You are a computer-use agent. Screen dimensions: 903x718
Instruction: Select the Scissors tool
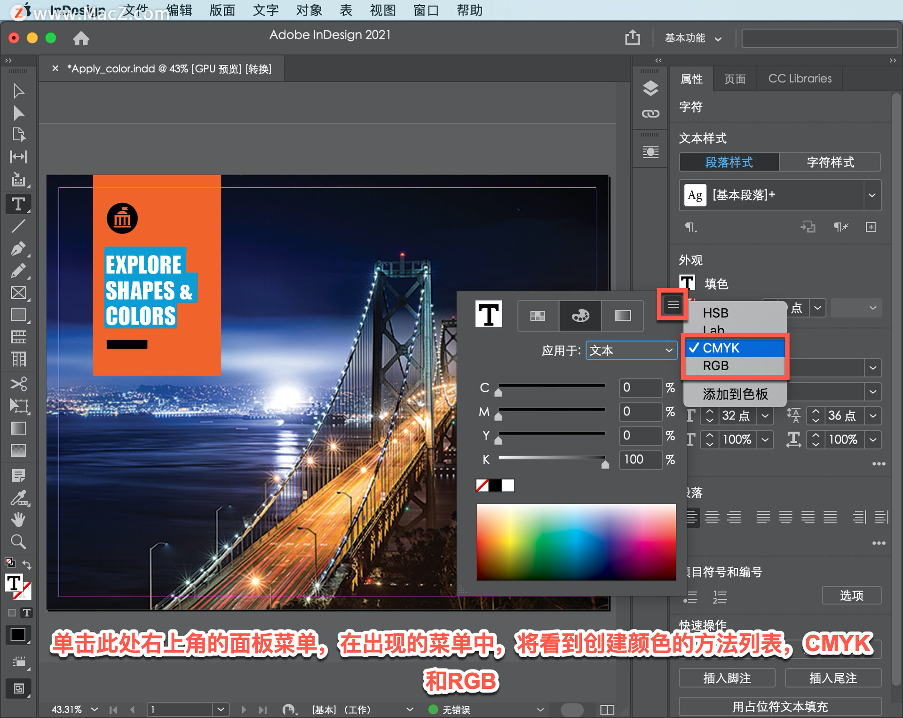[x=18, y=383]
